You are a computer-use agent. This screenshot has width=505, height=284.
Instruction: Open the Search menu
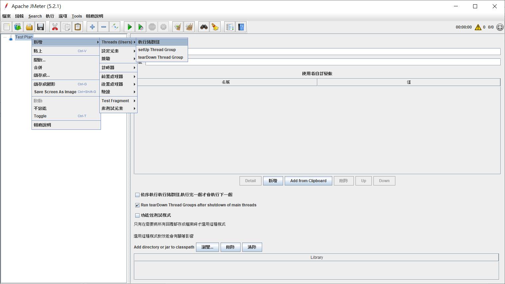pyautogui.click(x=35, y=16)
